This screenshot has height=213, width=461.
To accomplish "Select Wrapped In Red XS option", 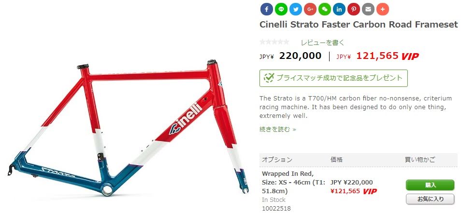I will pos(293,182).
